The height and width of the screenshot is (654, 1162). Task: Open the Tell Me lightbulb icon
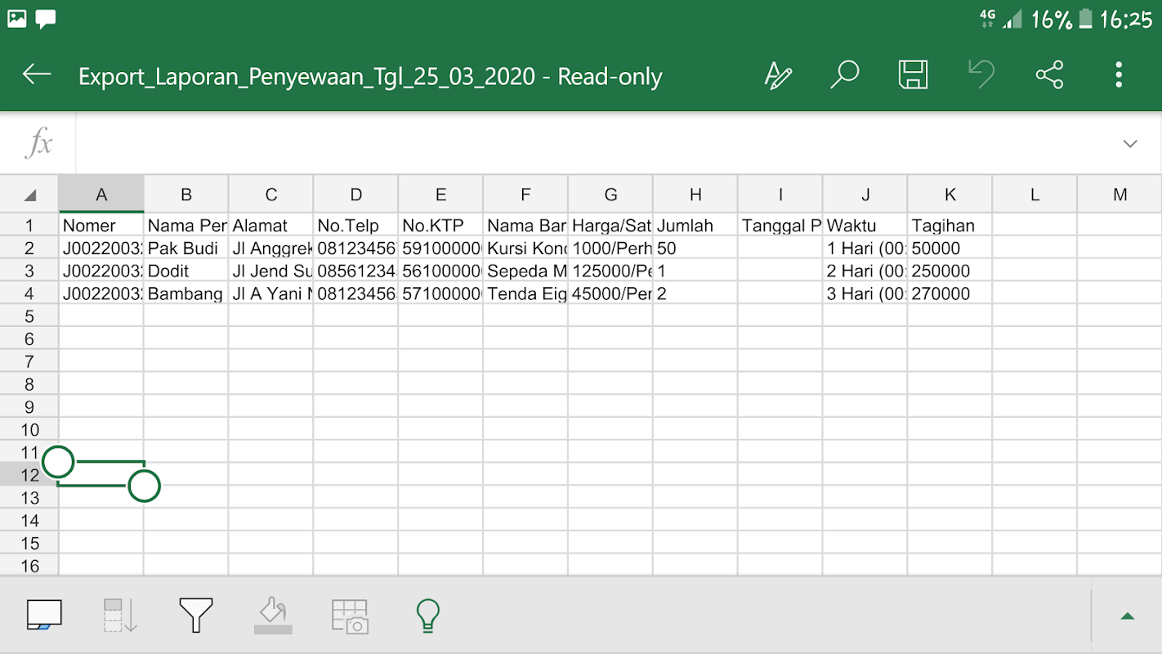tap(427, 615)
